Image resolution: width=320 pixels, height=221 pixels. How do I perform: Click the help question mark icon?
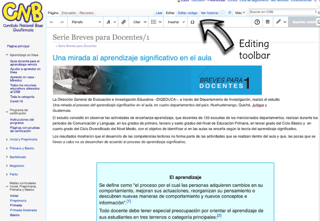(257, 22)
